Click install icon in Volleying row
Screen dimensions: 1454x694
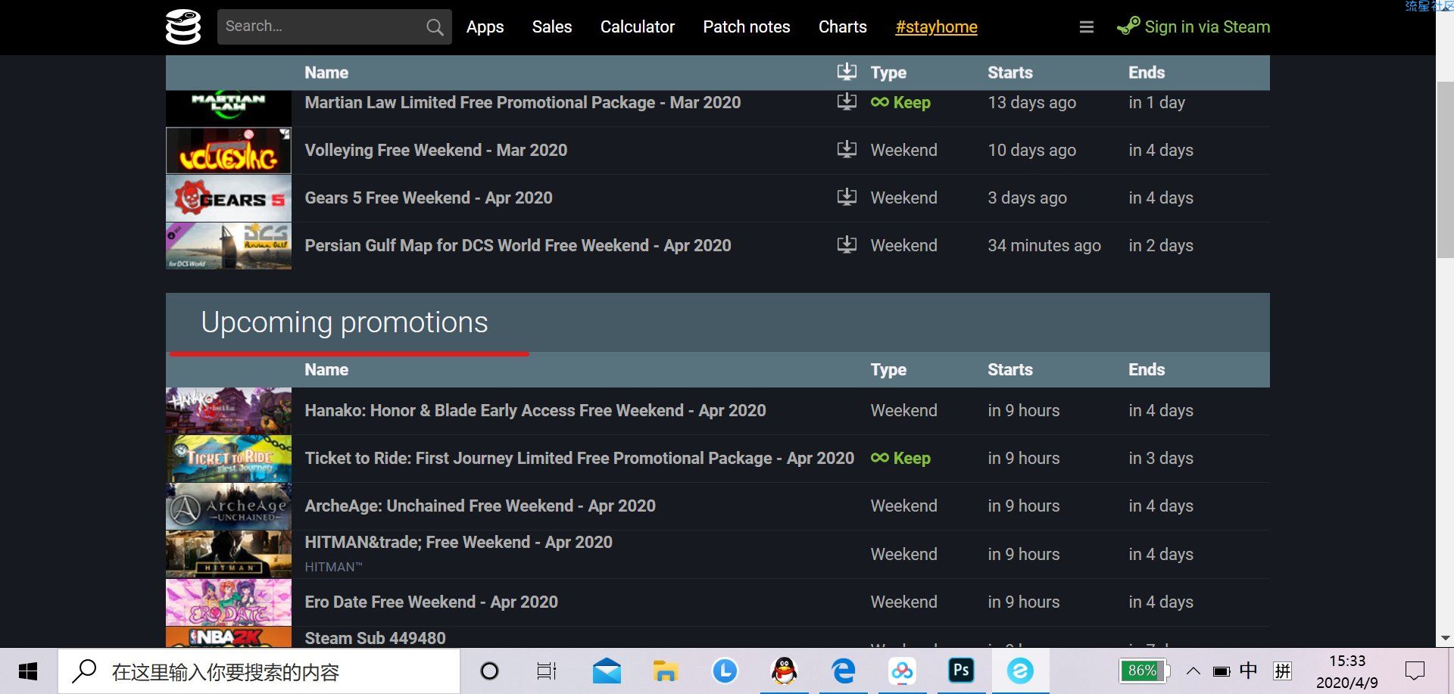pyautogui.click(x=847, y=149)
